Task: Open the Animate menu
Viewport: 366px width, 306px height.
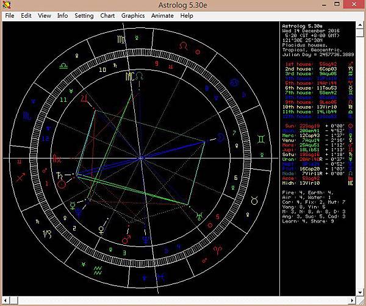Action: (x=162, y=16)
